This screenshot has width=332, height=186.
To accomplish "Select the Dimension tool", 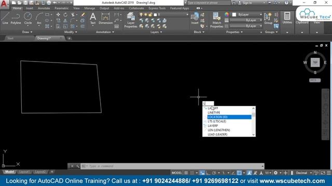I will click(x=105, y=18).
